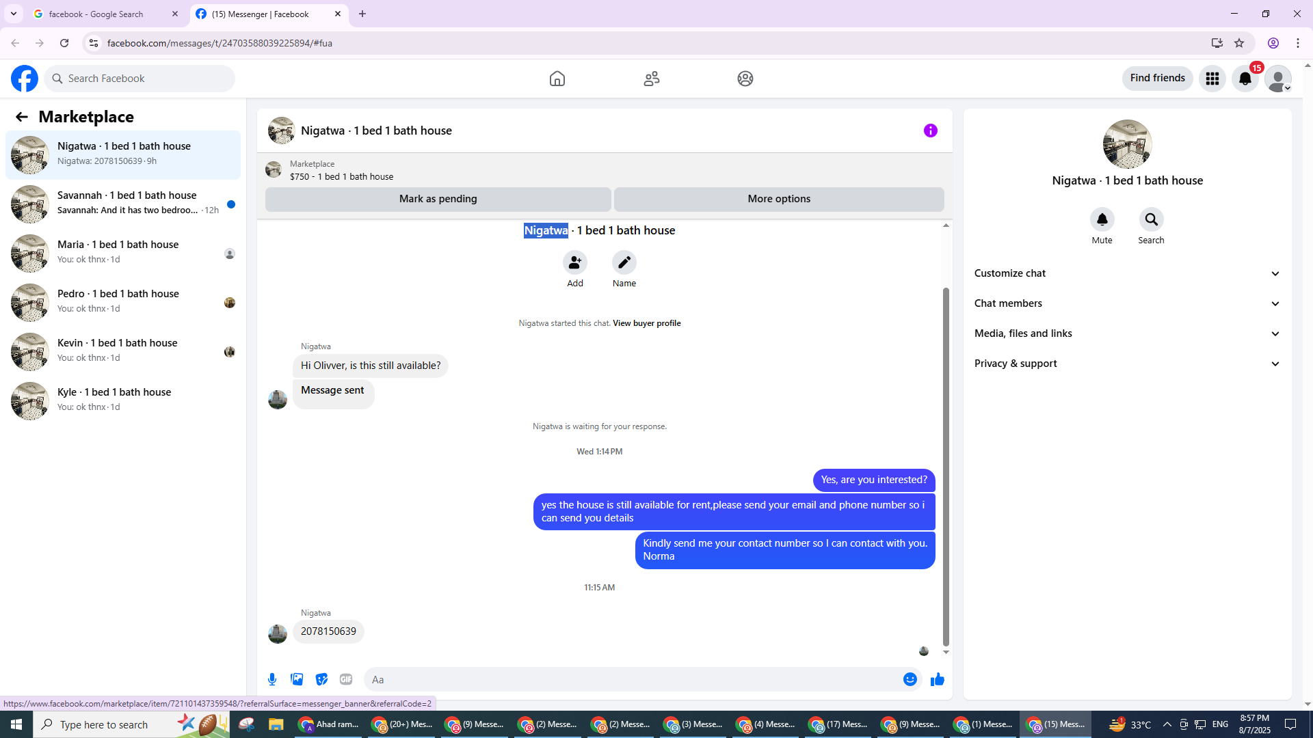This screenshot has height=738, width=1313.
Task: Search in conversation magnifier icon
Action: tap(1152, 220)
